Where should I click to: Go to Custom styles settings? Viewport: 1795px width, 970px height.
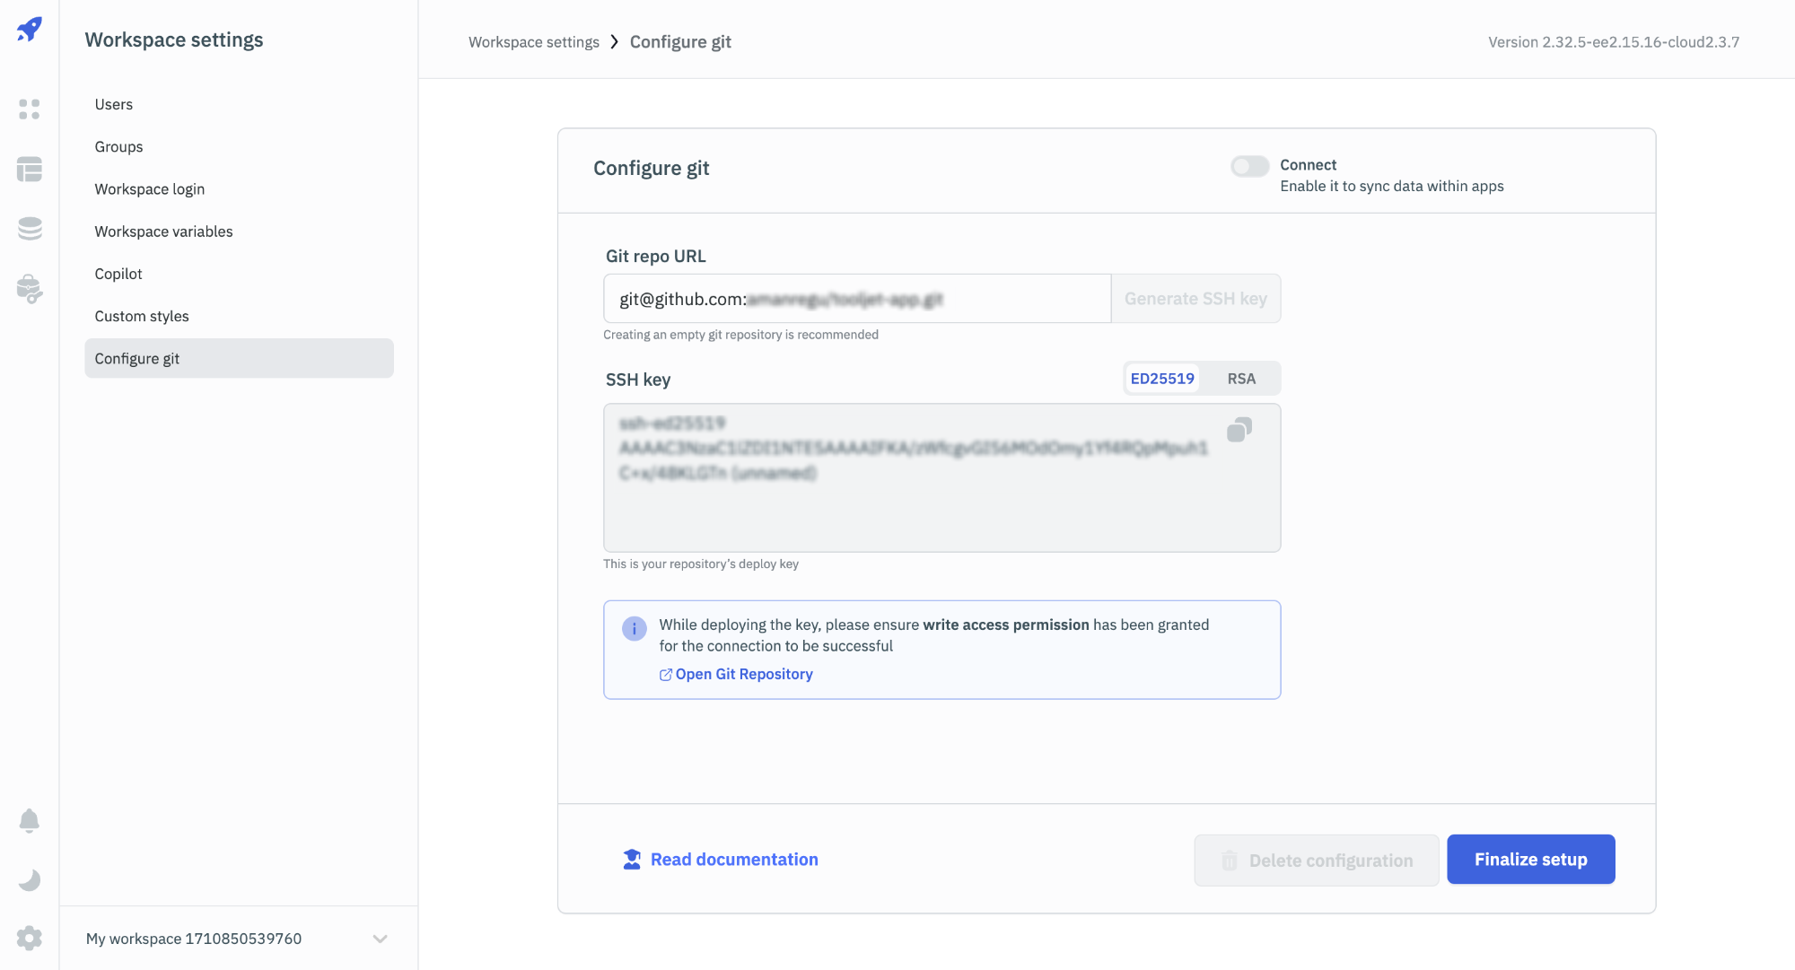click(x=142, y=316)
